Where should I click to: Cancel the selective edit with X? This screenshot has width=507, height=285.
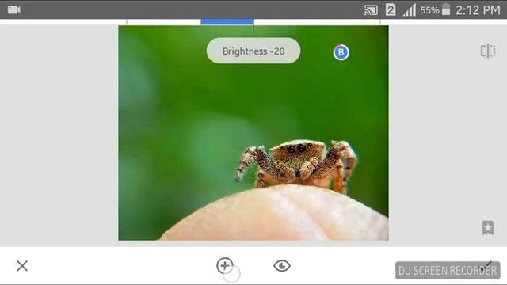(x=22, y=266)
